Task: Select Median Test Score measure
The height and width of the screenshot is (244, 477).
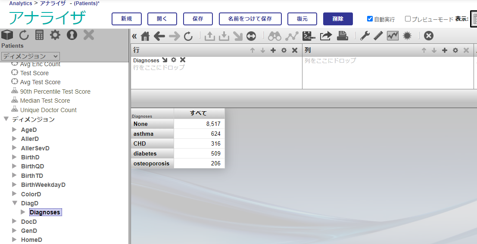Action: (45, 101)
